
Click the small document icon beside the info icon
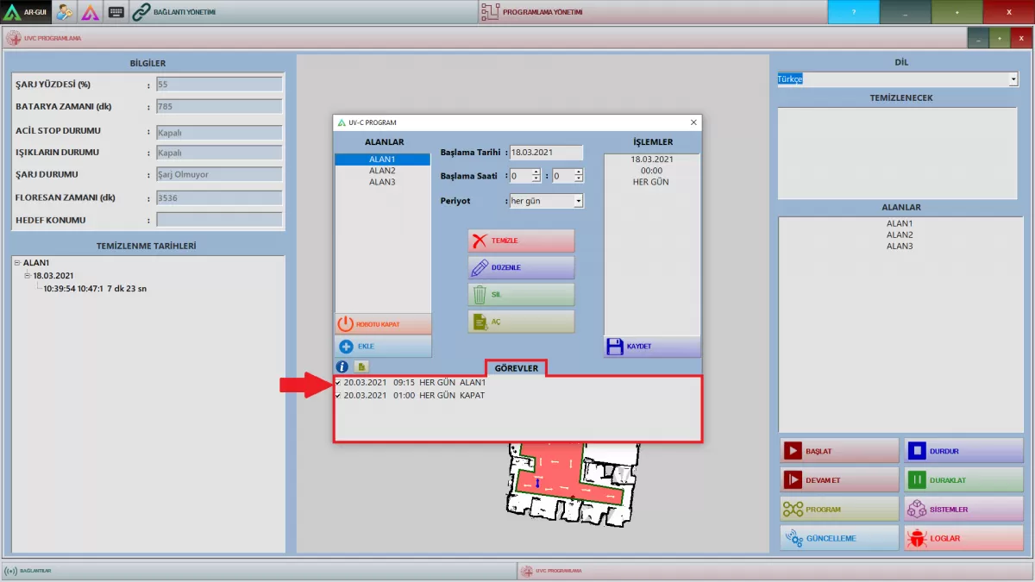[x=362, y=366]
